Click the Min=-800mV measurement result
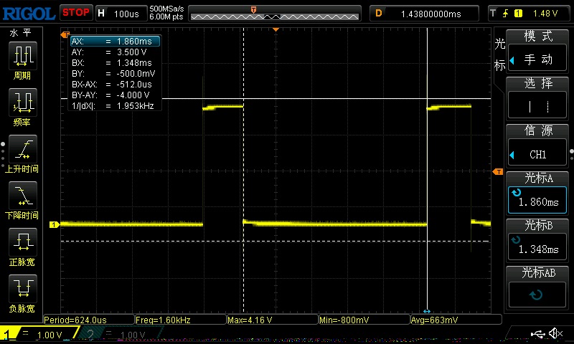This screenshot has width=574, height=344. (x=364, y=320)
